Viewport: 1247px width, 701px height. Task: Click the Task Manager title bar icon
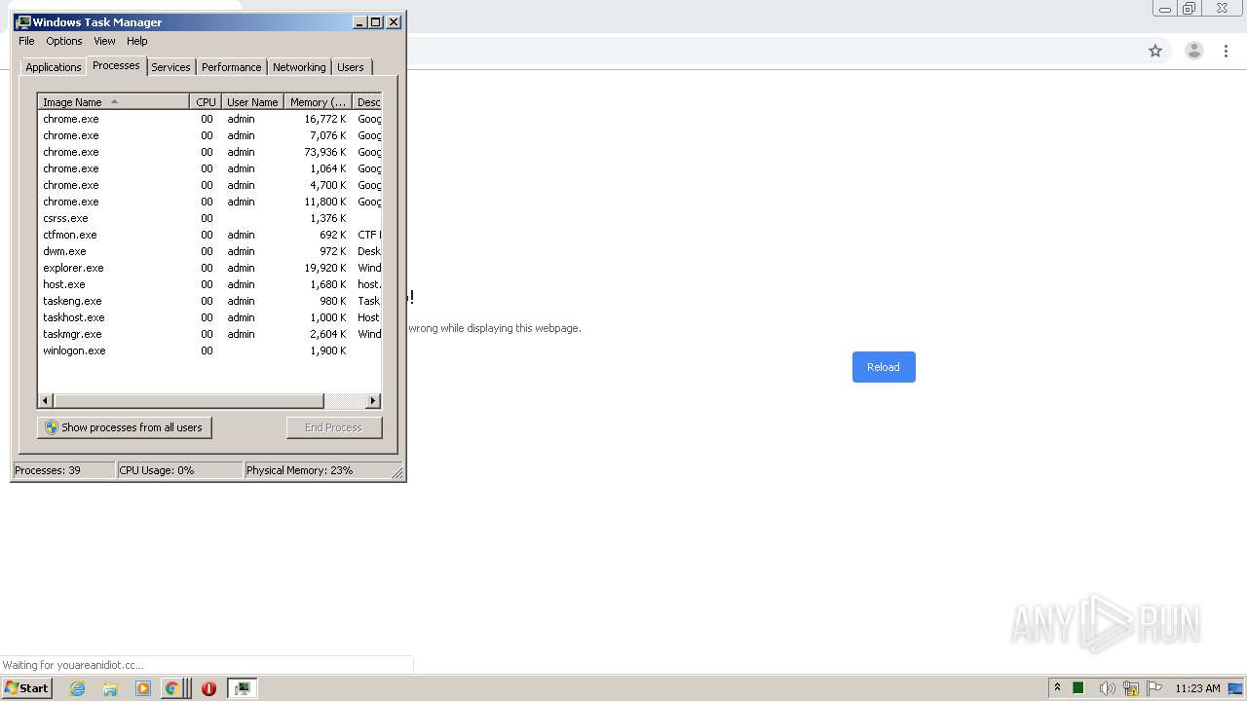pos(23,21)
